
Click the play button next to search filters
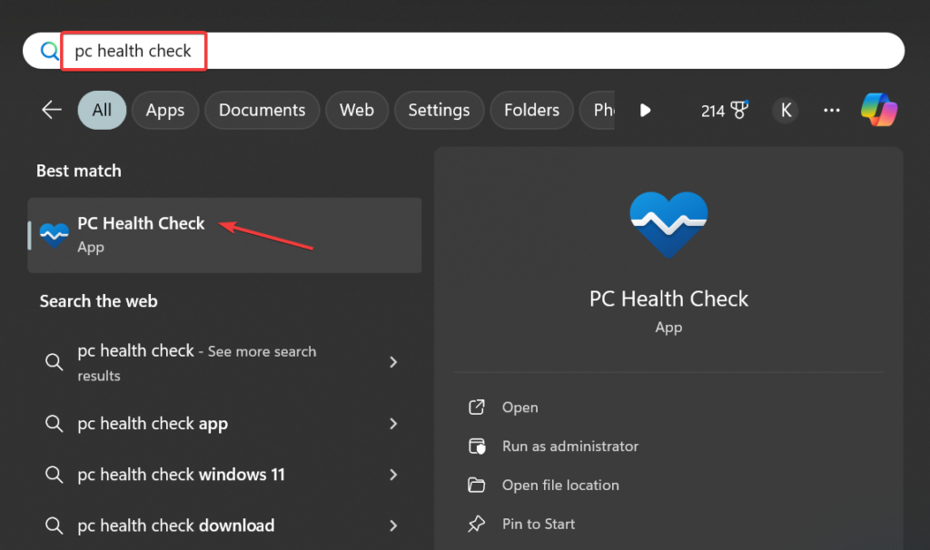[x=645, y=110]
